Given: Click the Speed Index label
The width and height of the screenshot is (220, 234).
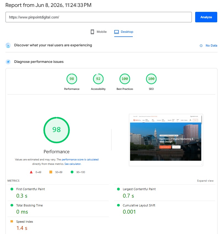Looking at the screenshot, I should pos(25,222).
